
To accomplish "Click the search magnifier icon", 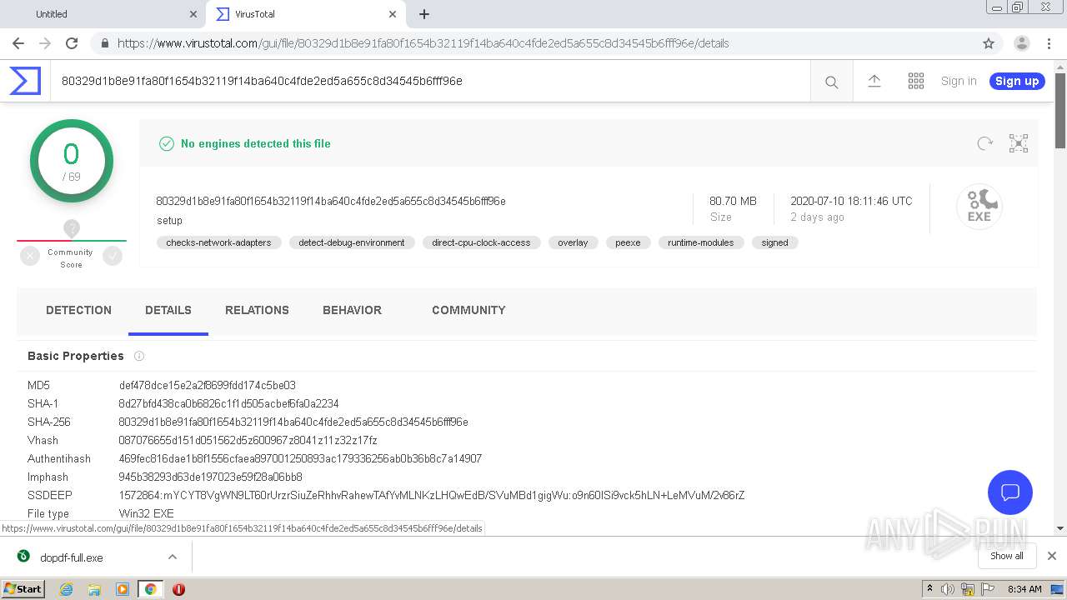I will (831, 82).
